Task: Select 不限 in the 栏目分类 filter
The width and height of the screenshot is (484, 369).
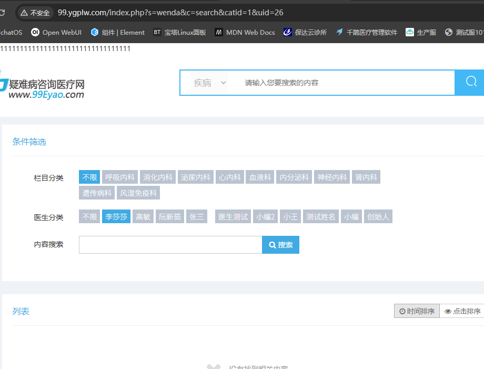Action: click(89, 177)
